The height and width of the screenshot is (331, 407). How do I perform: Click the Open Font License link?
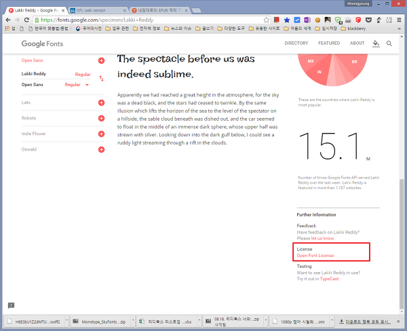[315, 256]
